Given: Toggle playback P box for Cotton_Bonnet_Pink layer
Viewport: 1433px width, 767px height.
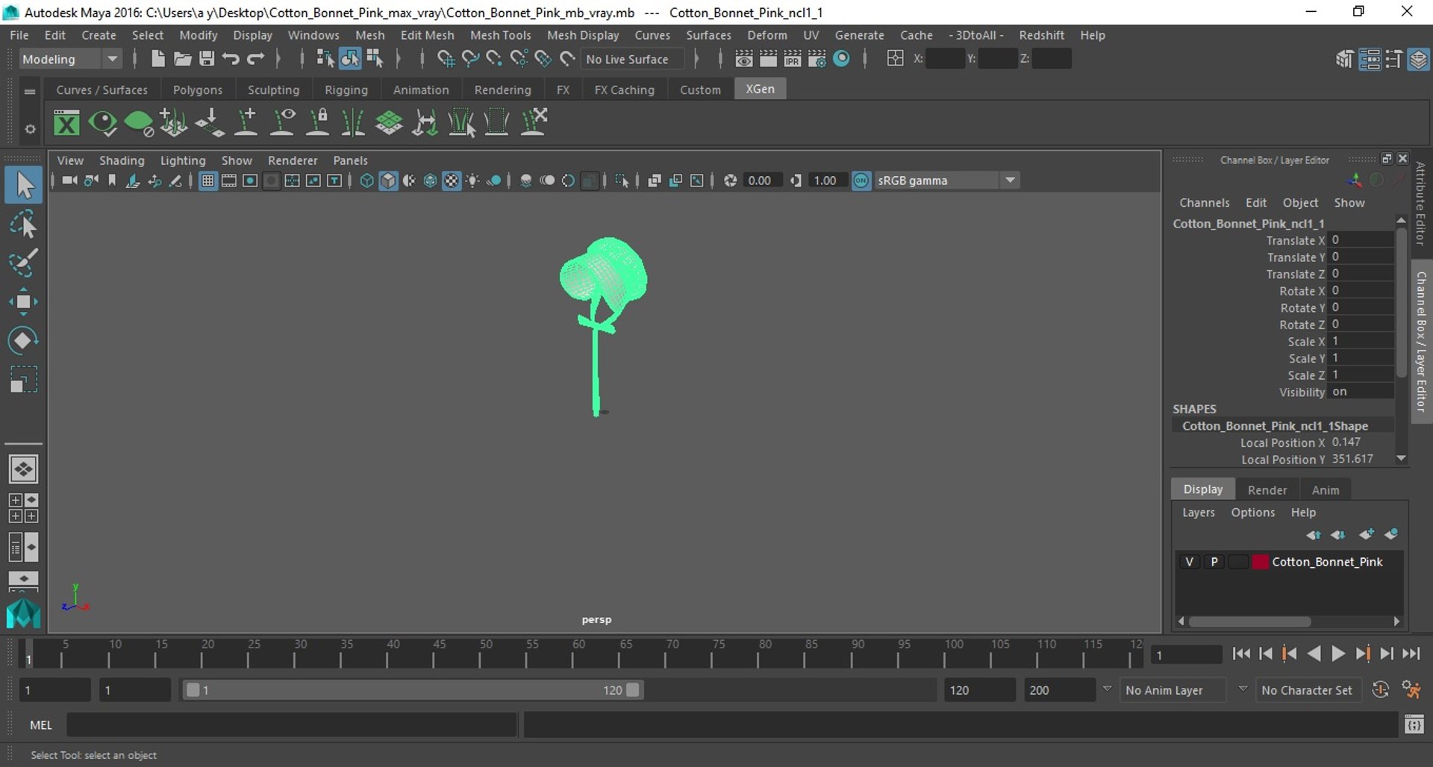Looking at the screenshot, I should tap(1214, 562).
